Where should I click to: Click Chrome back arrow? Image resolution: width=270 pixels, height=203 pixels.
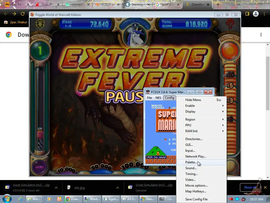(x=6, y=14)
